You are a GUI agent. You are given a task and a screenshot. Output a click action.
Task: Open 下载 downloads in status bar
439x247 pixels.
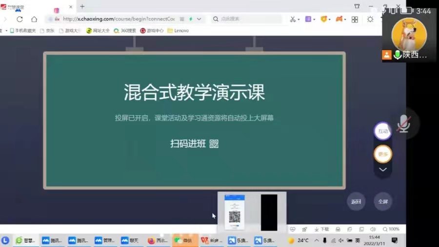click(x=322, y=229)
